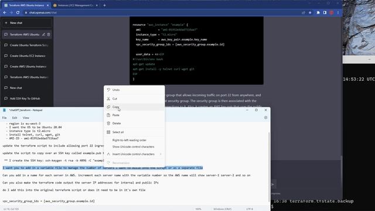The image size is (375, 211).
Task: Click the red profile icon in Chrome toolbar
Action: (x=332, y=12)
